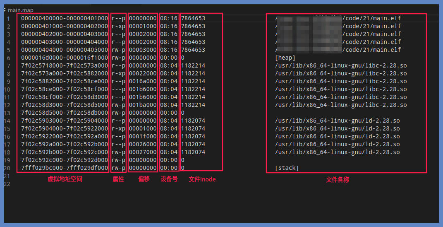Viewport: 443px width, 227px height.
Task: Select the main.map editor tab
Action: coord(20,10)
